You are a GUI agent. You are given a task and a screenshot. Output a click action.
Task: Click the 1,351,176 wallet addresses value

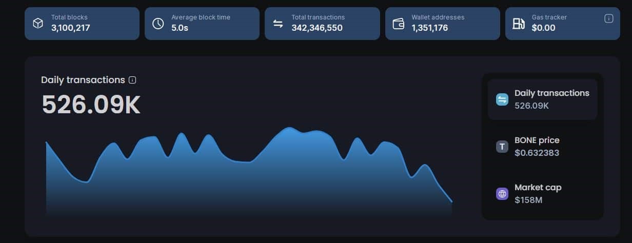point(430,28)
